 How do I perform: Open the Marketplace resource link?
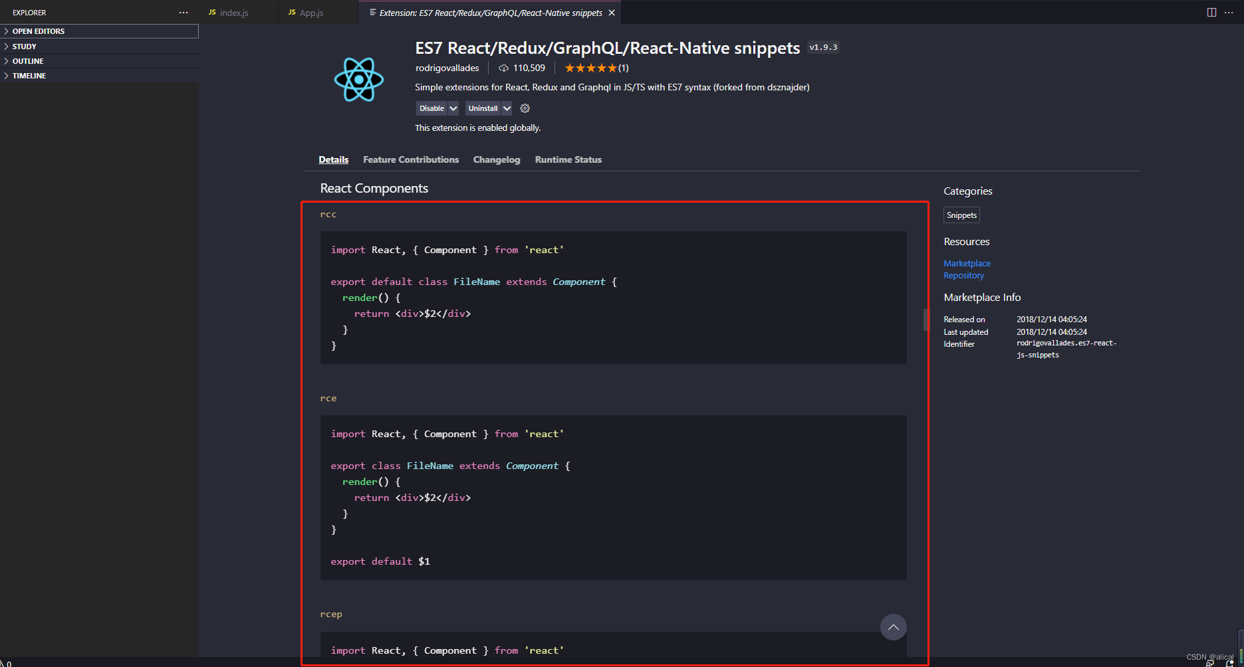pos(967,264)
